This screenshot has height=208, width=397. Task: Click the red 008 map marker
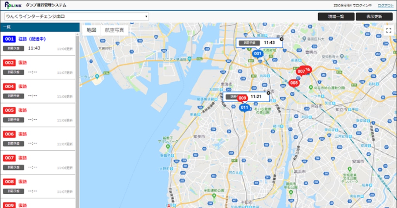294,83
